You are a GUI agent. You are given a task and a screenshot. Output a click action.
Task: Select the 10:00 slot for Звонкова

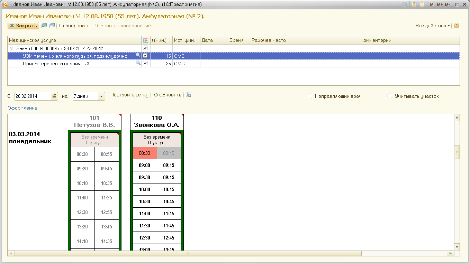pyautogui.click(x=145, y=189)
